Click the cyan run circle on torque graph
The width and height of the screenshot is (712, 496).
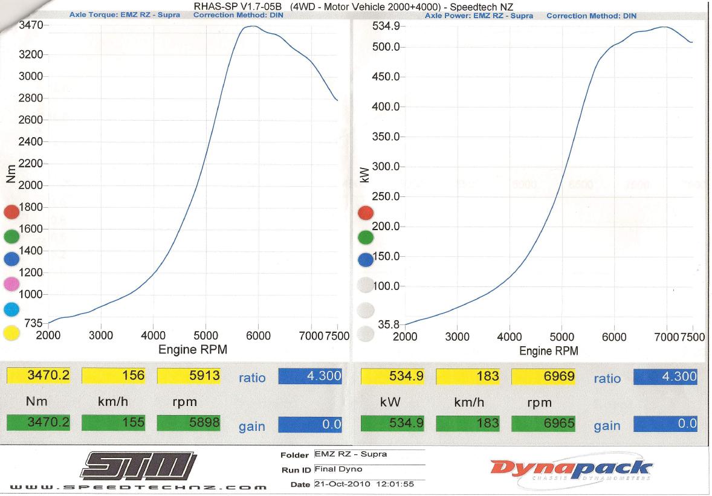coord(12,309)
